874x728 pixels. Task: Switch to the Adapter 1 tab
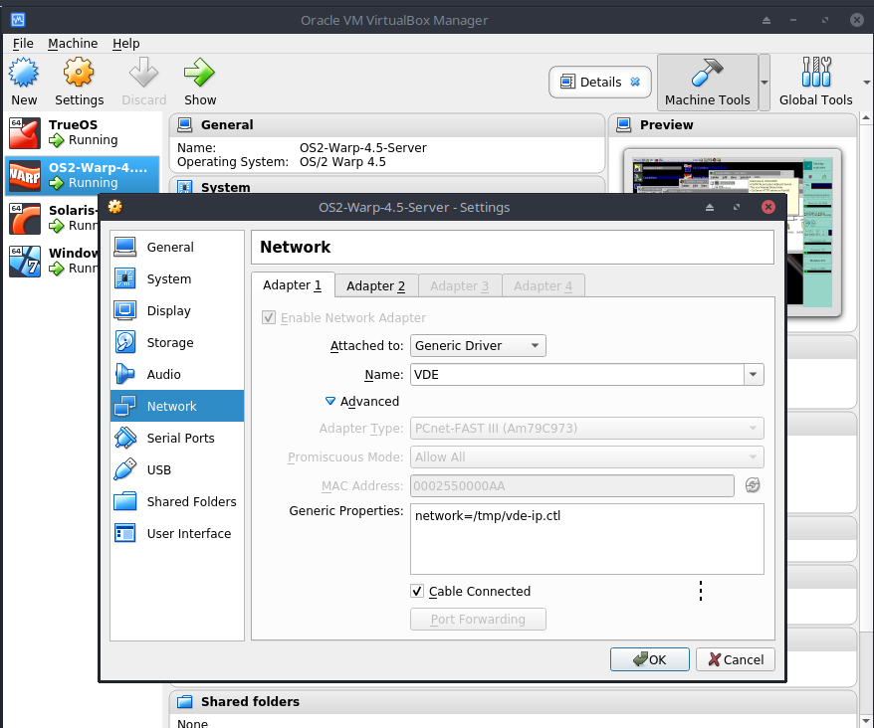point(293,285)
